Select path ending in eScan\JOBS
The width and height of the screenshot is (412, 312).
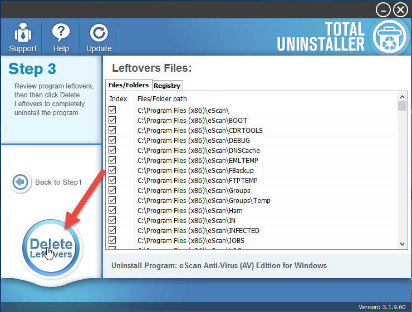coord(191,241)
